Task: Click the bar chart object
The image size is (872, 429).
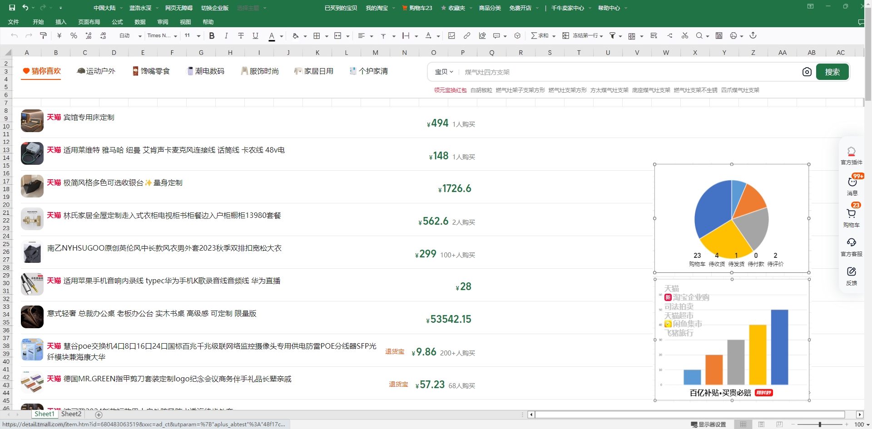Action: (732, 340)
